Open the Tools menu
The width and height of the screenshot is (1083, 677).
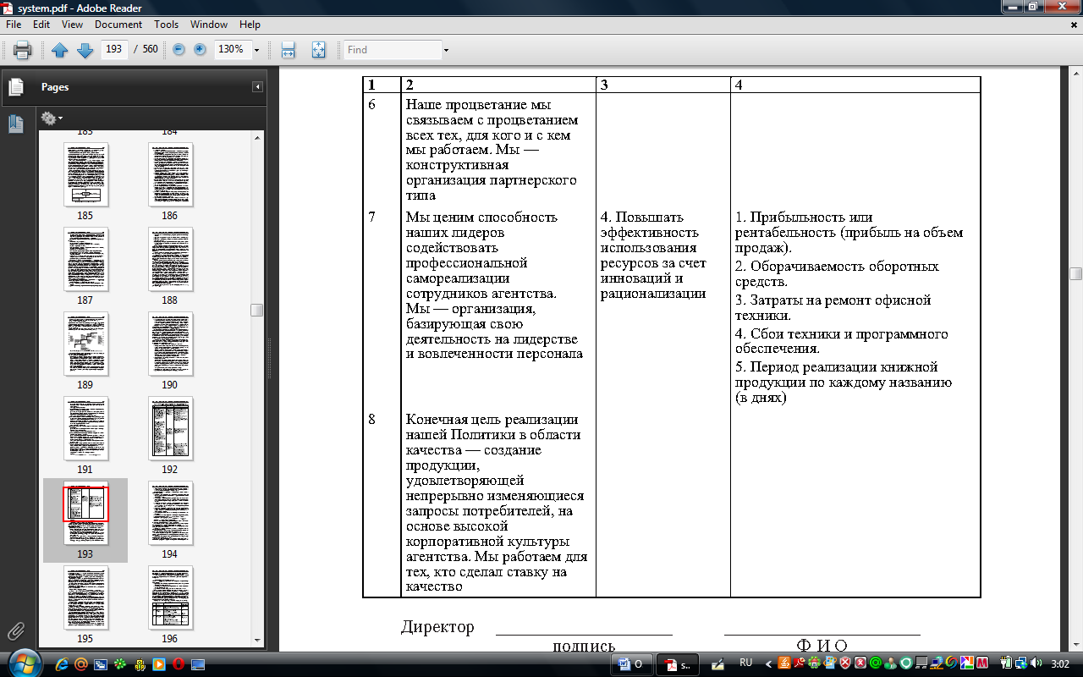[x=167, y=25]
